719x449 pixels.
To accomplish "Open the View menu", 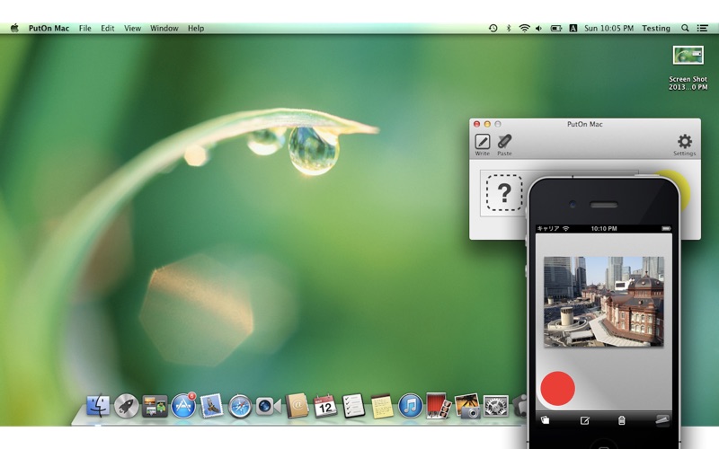I will pos(132,28).
